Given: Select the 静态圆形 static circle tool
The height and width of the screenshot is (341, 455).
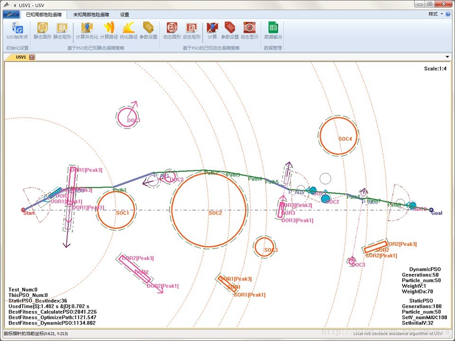Looking at the screenshot, I should point(42,30).
